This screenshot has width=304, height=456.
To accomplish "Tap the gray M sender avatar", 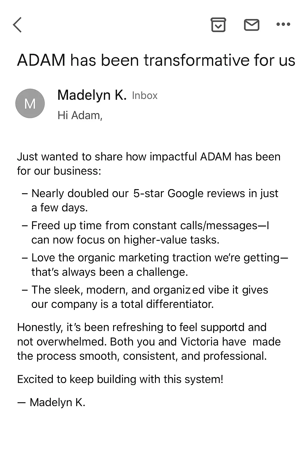I will click(x=30, y=103).
